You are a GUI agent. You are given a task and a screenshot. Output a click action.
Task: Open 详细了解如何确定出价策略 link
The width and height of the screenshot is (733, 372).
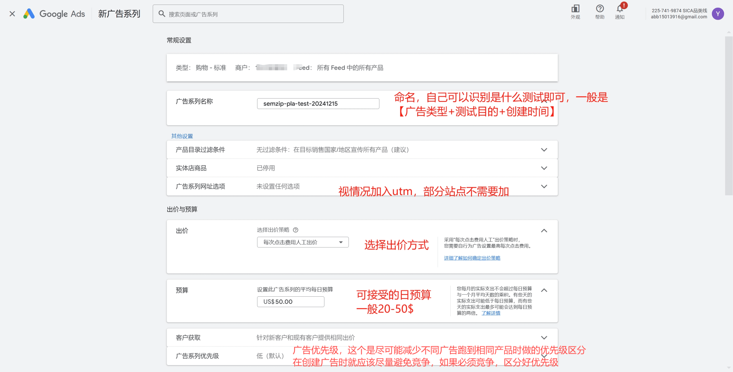tap(472, 258)
